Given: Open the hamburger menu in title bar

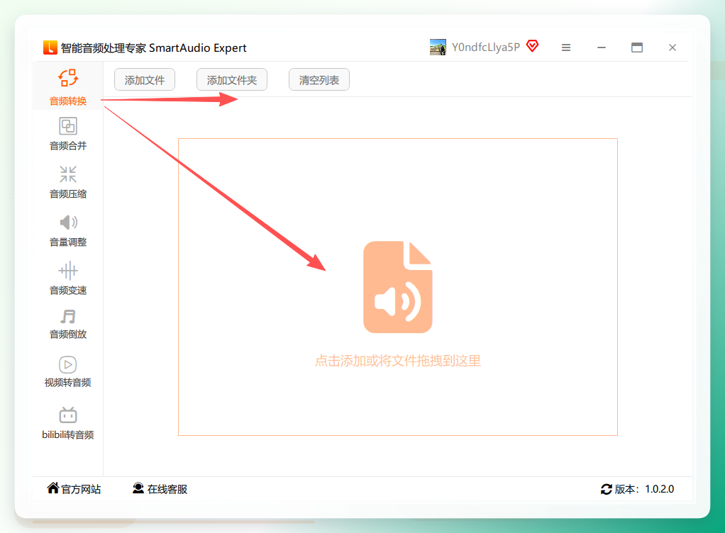Looking at the screenshot, I should click(566, 47).
